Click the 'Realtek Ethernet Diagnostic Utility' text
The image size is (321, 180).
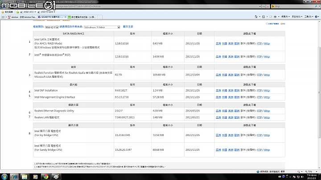pos(54,111)
